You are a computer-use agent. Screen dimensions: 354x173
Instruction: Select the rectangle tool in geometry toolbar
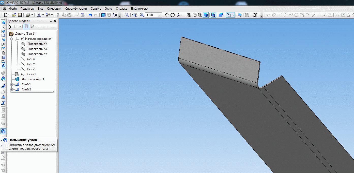[280, 15]
